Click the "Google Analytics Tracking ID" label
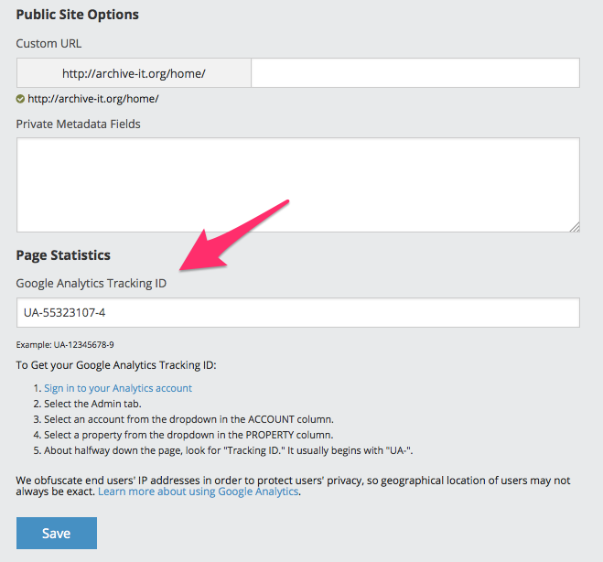The height and width of the screenshot is (562, 603). (x=91, y=284)
